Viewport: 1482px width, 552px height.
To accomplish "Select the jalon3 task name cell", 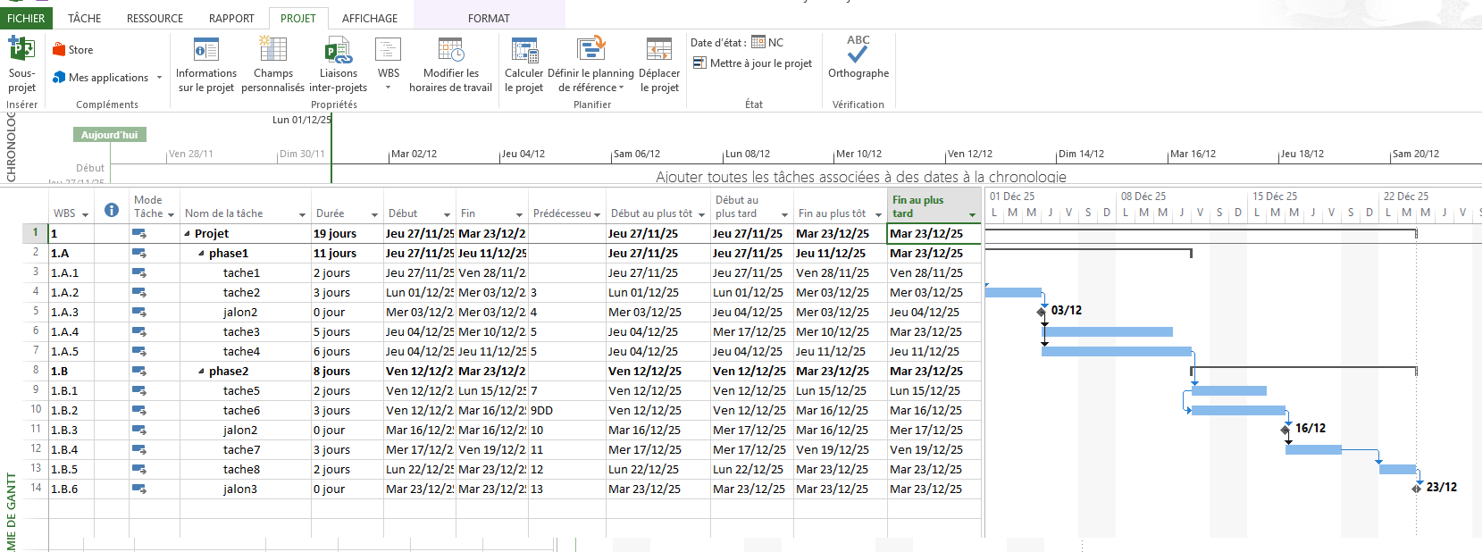I will click(240, 489).
